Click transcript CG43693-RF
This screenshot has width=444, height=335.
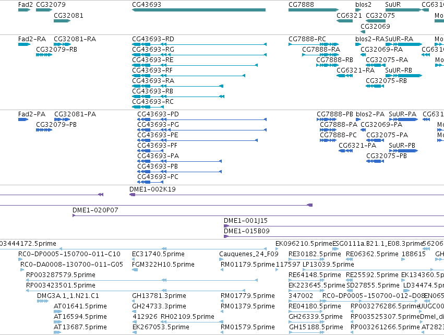(152, 70)
